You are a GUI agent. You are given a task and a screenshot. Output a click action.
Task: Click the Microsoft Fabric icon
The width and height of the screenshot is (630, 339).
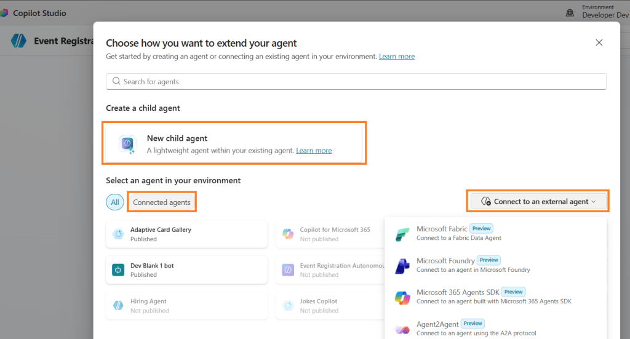point(402,234)
